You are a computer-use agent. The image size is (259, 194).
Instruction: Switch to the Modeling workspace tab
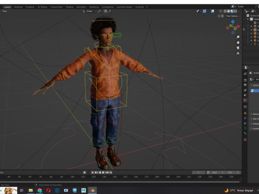click(18, 7)
